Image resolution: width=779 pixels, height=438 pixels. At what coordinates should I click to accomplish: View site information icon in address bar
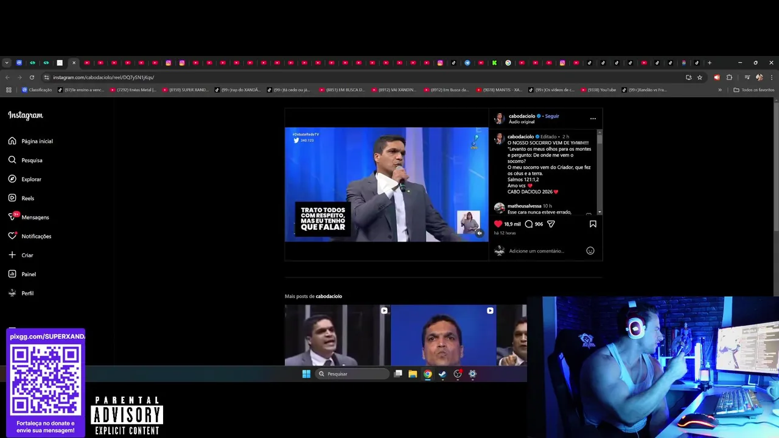tap(46, 77)
